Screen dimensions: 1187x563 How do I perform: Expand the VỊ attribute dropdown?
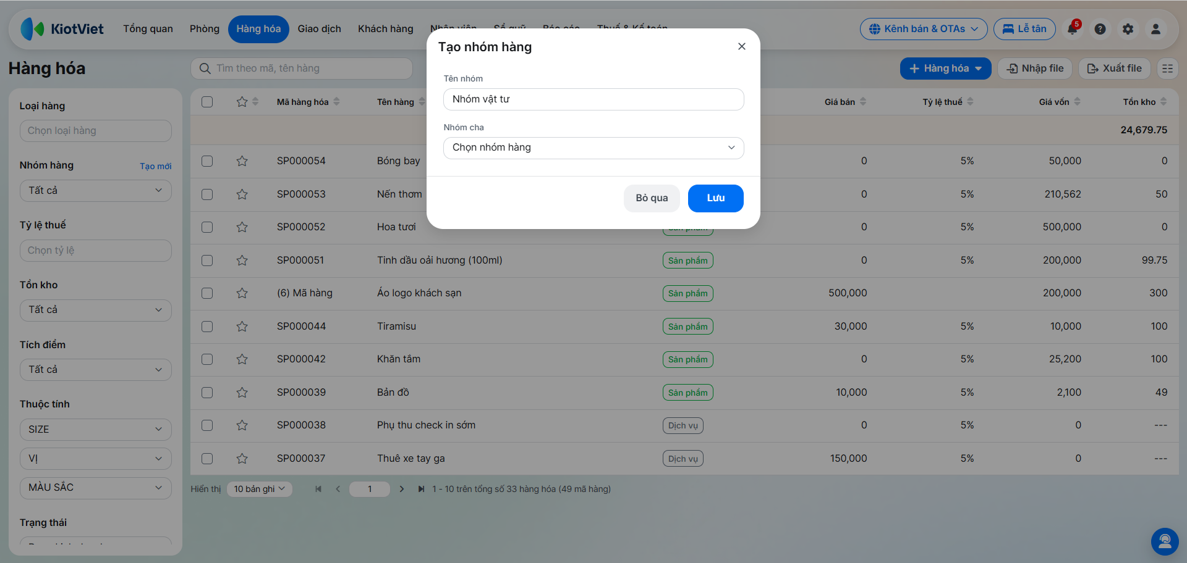[96, 459]
